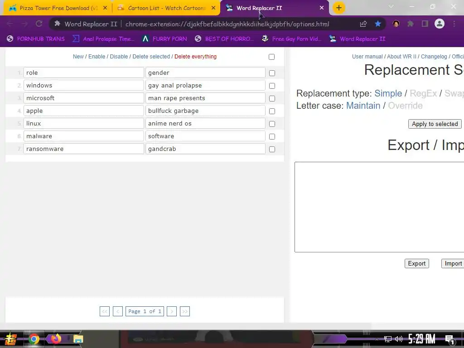Click the Import button
Image resolution: width=464 pixels, height=348 pixels.
(453, 263)
